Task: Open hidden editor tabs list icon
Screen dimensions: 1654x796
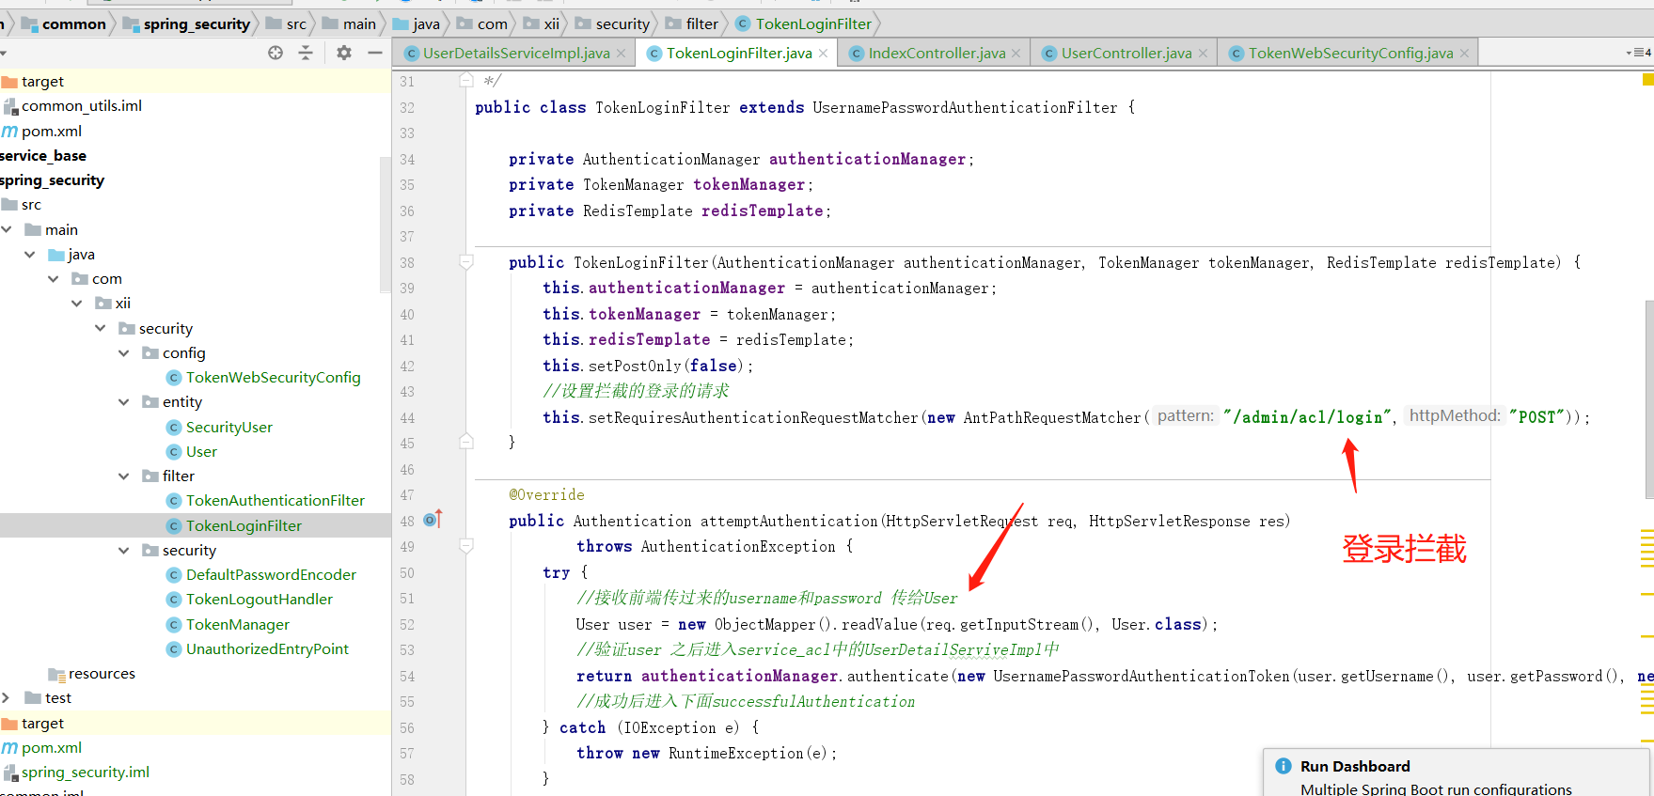Action: click(1639, 53)
